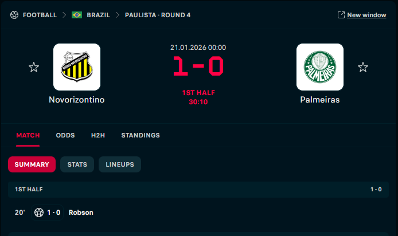This screenshot has width=398, height=236.
Task: Open match in New window
Action: [x=366, y=15]
